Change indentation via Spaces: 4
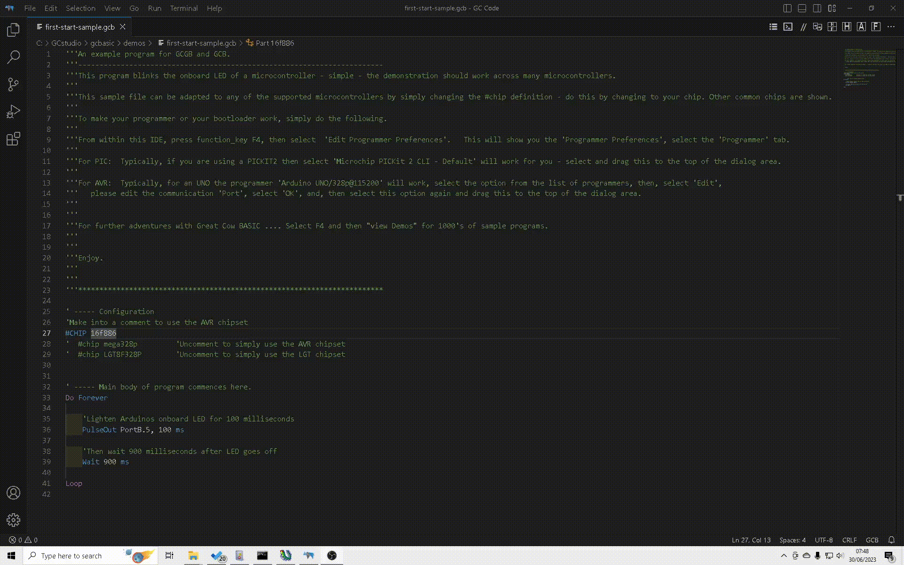The height and width of the screenshot is (565, 904). coord(792,540)
